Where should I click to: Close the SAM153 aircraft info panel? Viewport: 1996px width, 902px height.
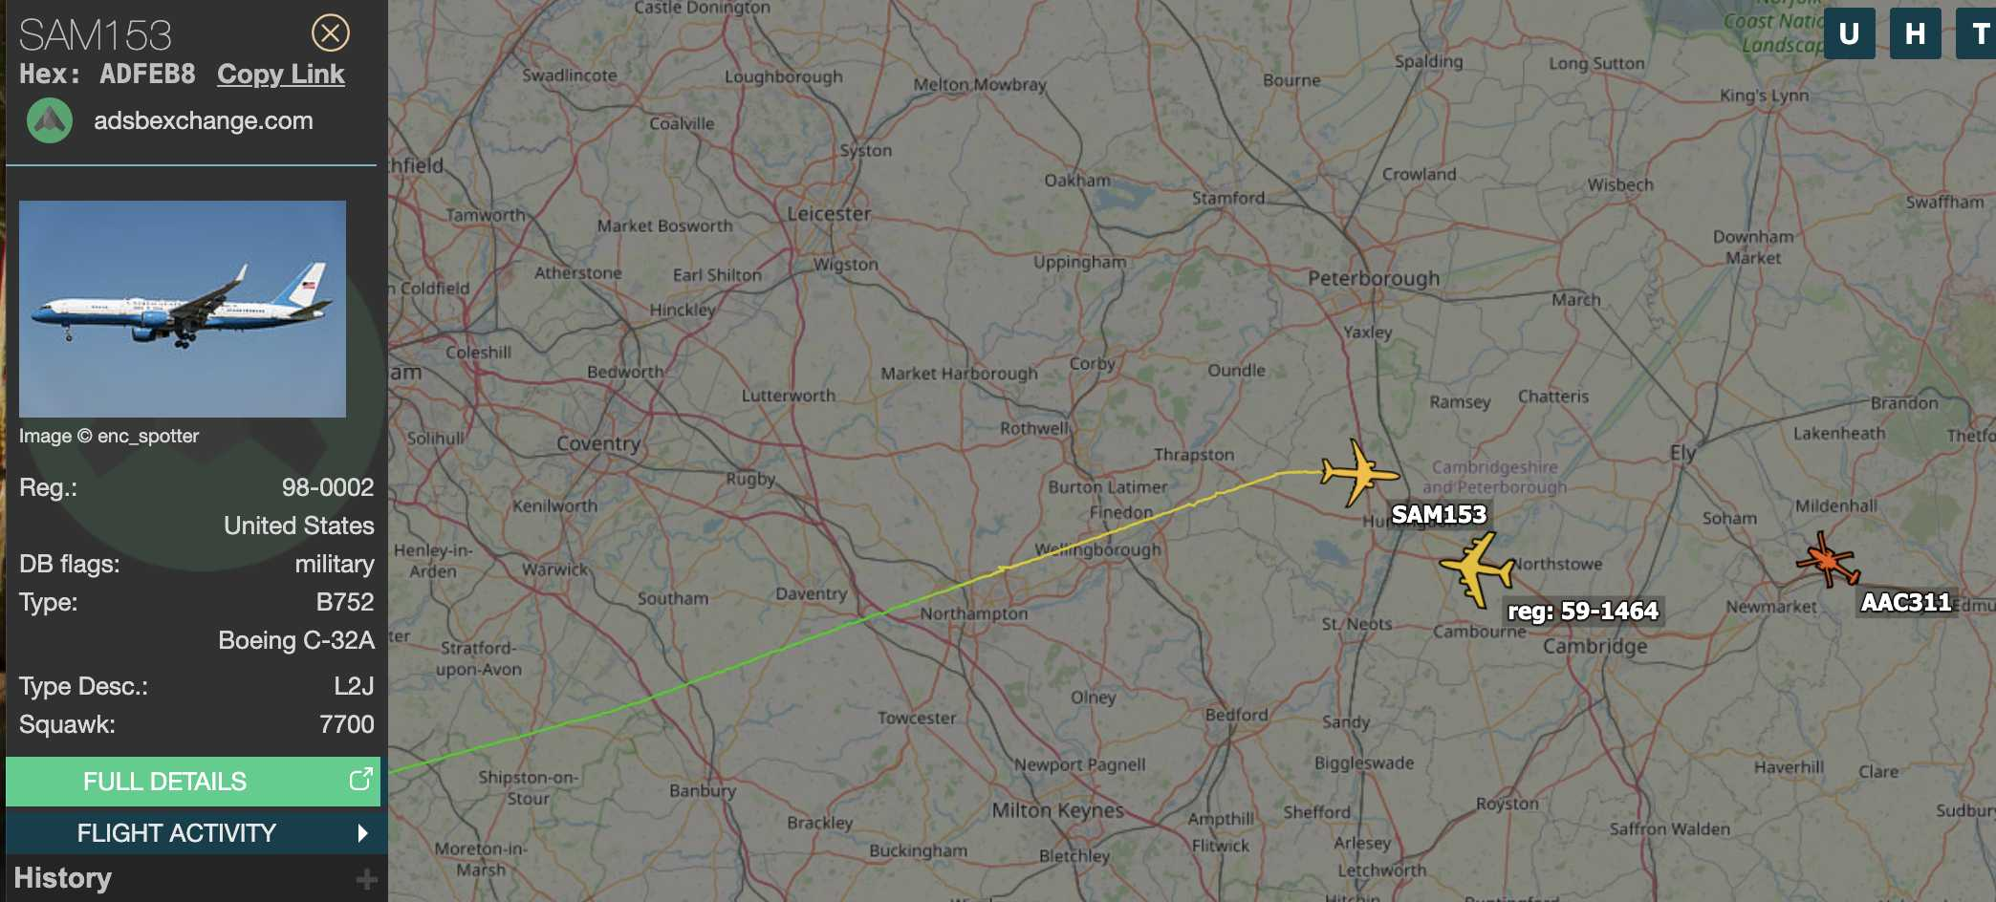331,33
